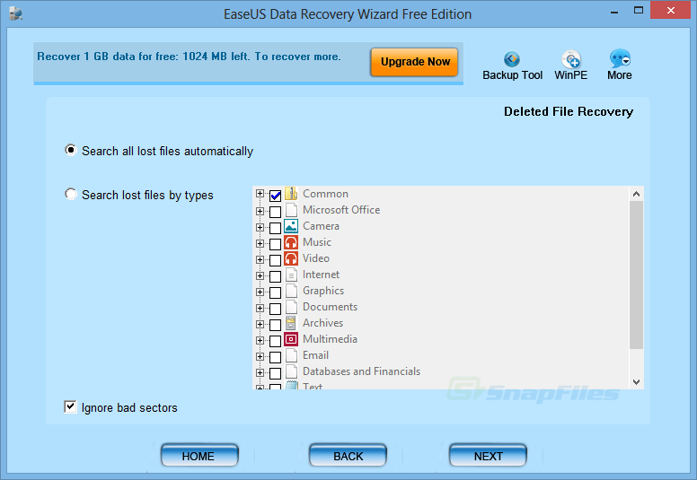Click the BACK button
Viewport: 697px width, 480px height.
tap(348, 456)
